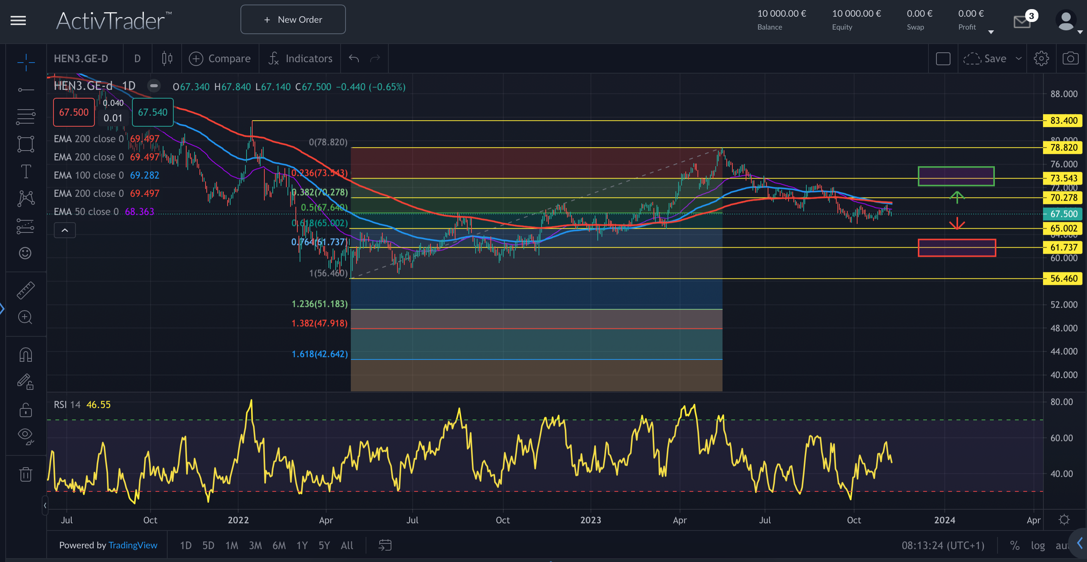Click the trash remove drawings icon
The height and width of the screenshot is (562, 1087).
point(26,474)
